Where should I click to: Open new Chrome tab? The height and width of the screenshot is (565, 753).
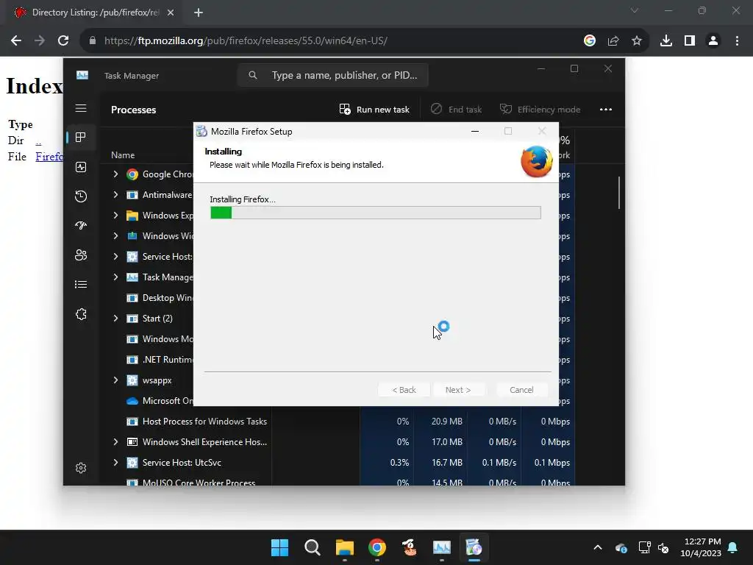tap(199, 13)
